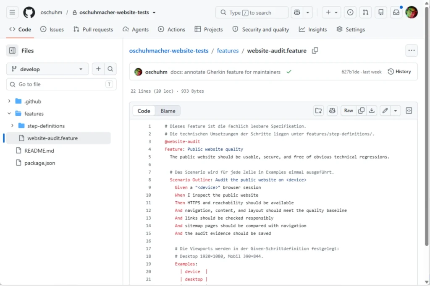Open commit author oschuhm link
Image resolution: width=430 pixels, height=286 pixels.
(156, 72)
